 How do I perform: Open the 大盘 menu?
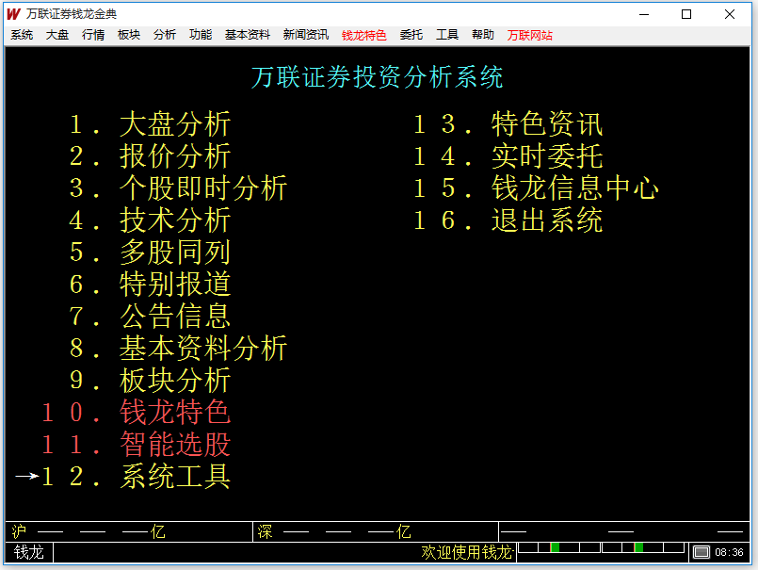[x=57, y=35]
